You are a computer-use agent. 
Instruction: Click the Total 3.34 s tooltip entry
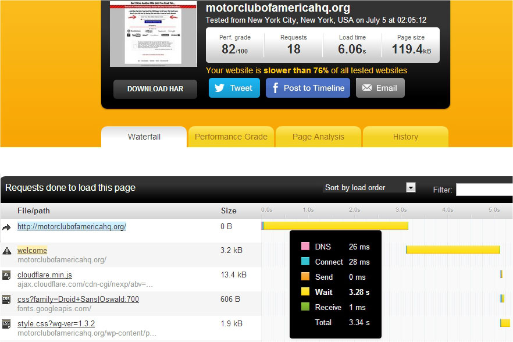342,322
